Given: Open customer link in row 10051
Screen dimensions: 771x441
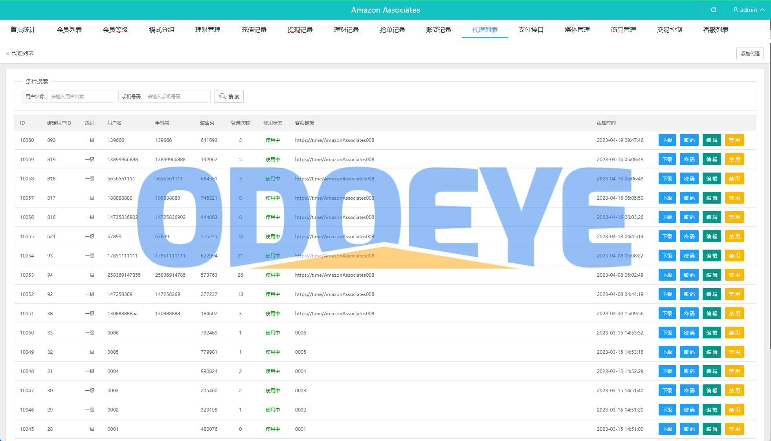Looking at the screenshot, I should coord(334,314).
